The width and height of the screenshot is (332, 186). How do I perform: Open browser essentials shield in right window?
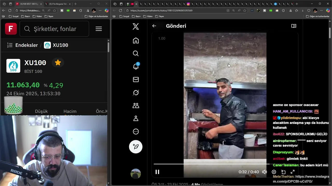[x=309, y=11]
